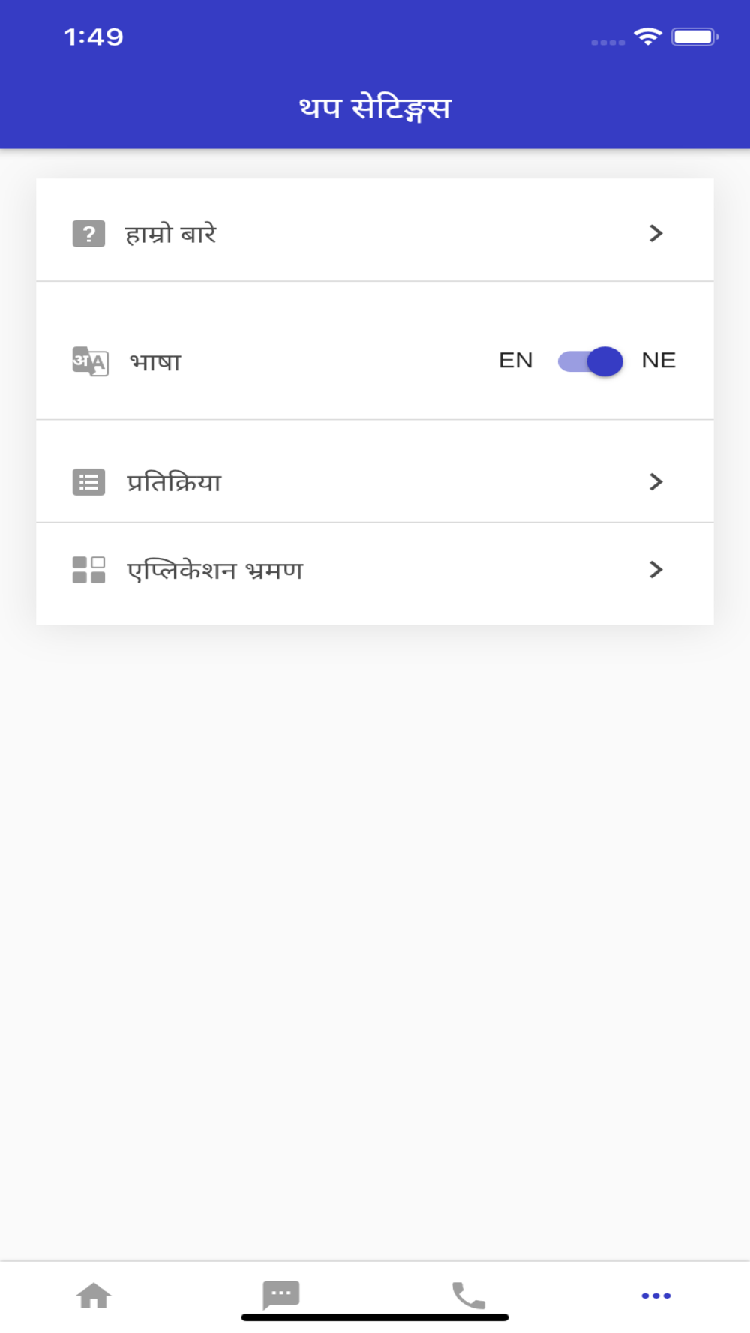The width and height of the screenshot is (750, 1333).
Task: Open the chat messages tab icon
Action: [x=281, y=1295]
